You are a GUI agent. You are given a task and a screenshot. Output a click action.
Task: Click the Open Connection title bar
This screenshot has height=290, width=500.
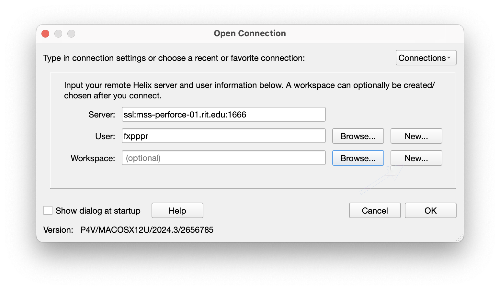[250, 34]
